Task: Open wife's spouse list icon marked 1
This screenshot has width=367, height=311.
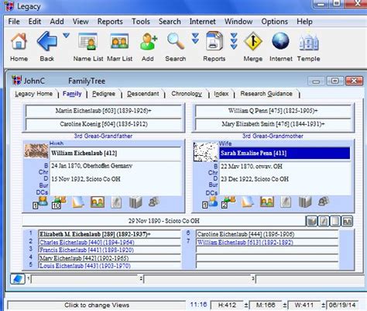Action: click(210, 202)
